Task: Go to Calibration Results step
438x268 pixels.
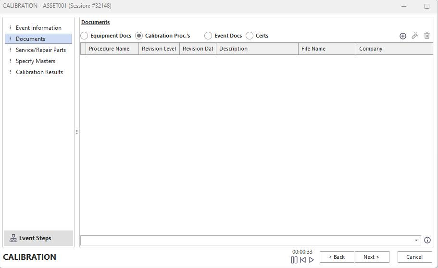Action: pyautogui.click(x=38, y=72)
